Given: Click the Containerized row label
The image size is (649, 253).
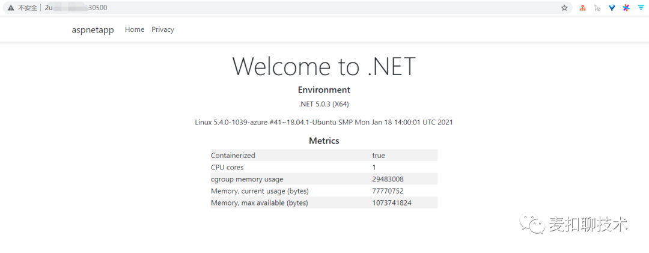Looking at the screenshot, I should click(233, 155).
